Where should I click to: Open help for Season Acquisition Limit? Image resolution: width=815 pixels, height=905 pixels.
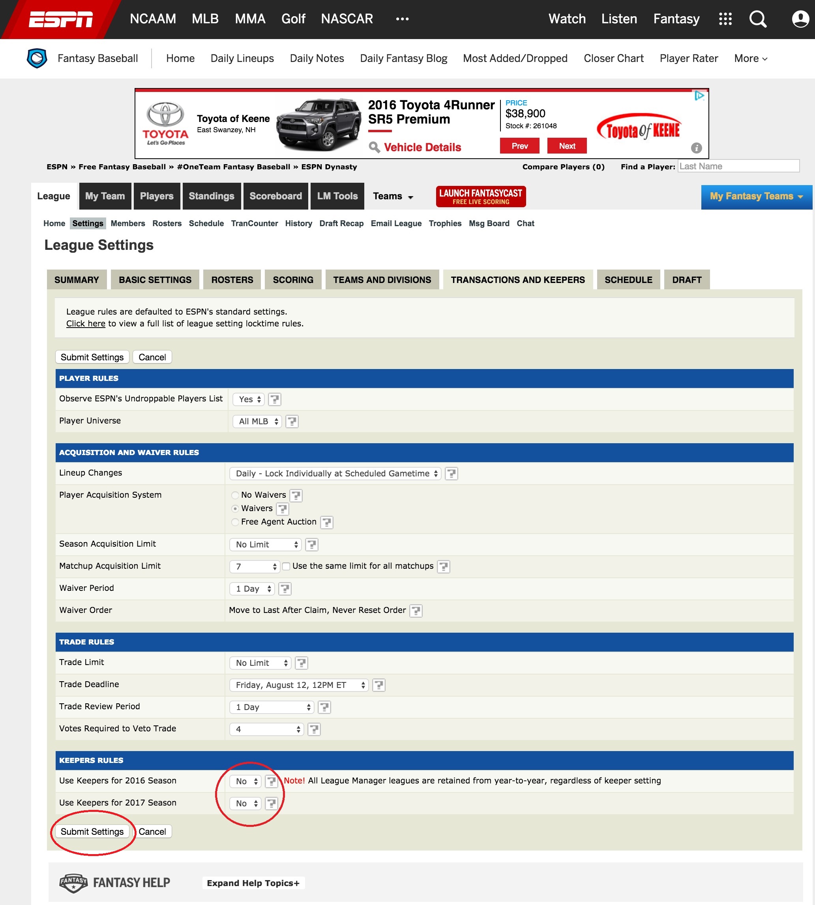pyautogui.click(x=312, y=545)
